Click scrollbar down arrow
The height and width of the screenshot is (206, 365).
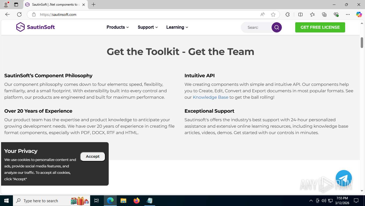362,191
